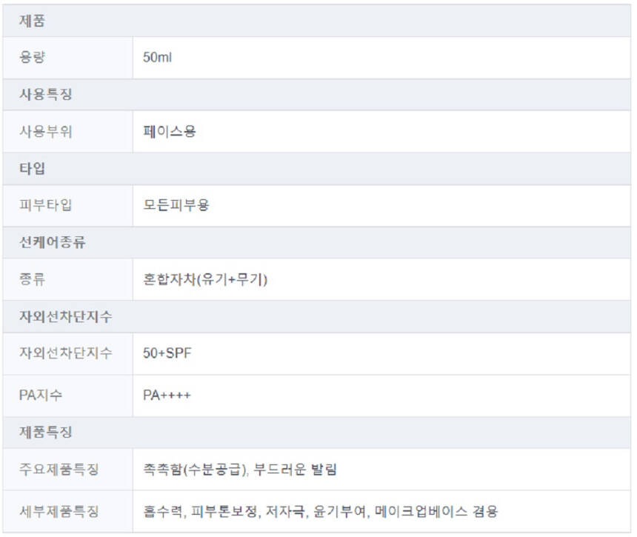This screenshot has height=537, width=637.
Task: Select the 혼합자차(유기+무기) value
Action: pyautogui.click(x=205, y=279)
